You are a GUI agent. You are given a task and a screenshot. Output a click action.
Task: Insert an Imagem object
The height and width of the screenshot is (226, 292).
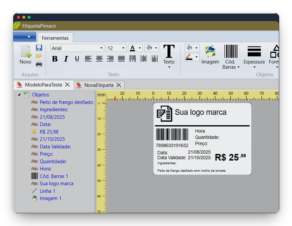[210, 55]
